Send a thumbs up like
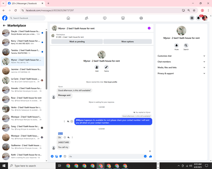The height and width of the screenshot is (169, 212). [151, 156]
